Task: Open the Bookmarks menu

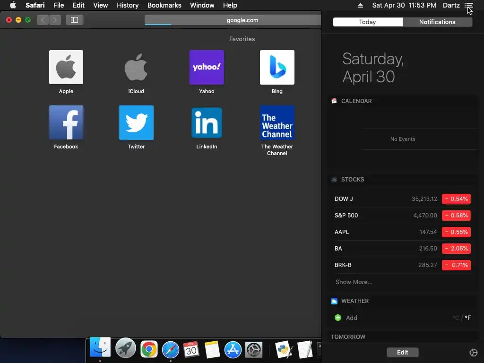Action: pos(164,5)
